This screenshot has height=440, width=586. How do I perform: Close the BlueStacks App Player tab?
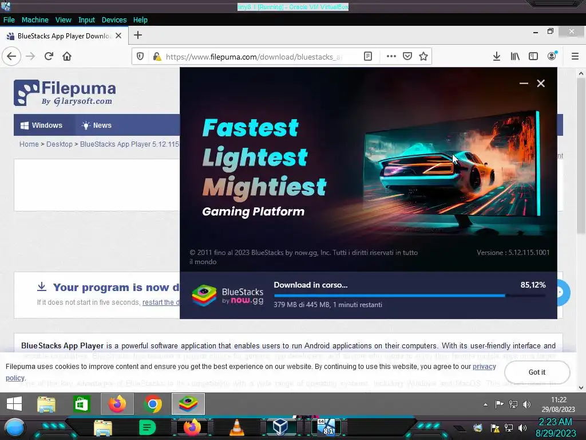pyautogui.click(x=118, y=36)
